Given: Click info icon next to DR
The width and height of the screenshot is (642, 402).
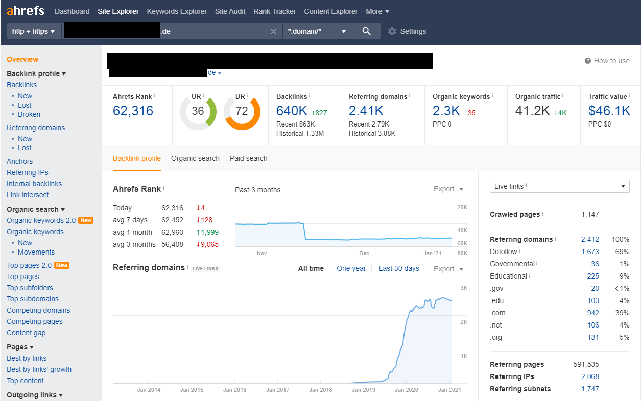Looking at the screenshot, I should [247, 95].
